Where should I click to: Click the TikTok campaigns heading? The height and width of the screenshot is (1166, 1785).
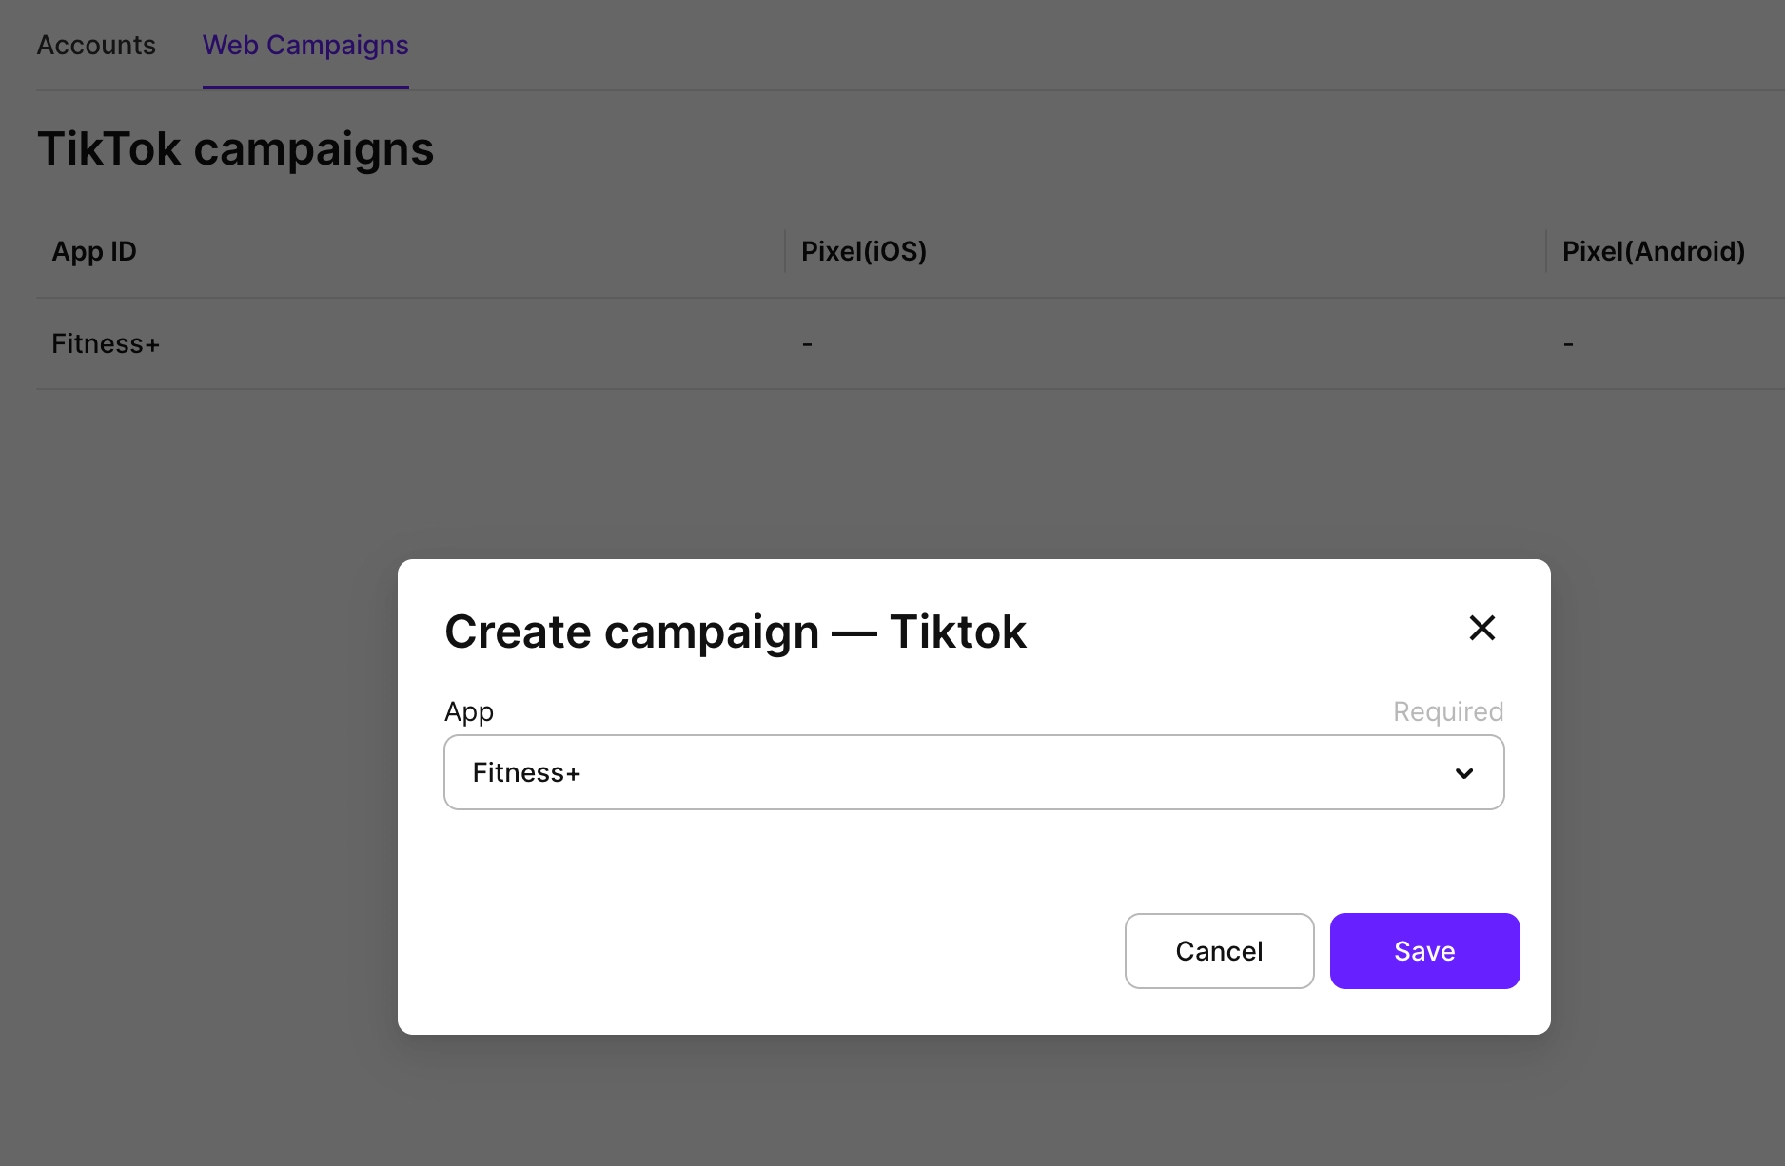(236, 148)
